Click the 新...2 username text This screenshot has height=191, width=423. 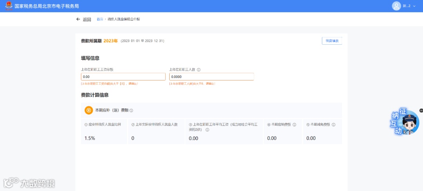407,6
